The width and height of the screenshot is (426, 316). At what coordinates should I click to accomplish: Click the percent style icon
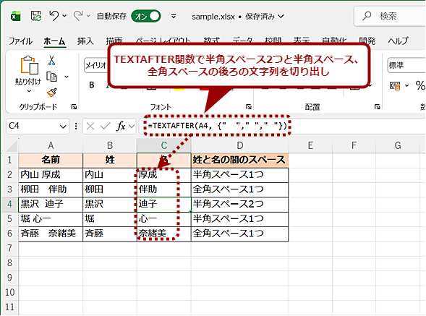420,85
